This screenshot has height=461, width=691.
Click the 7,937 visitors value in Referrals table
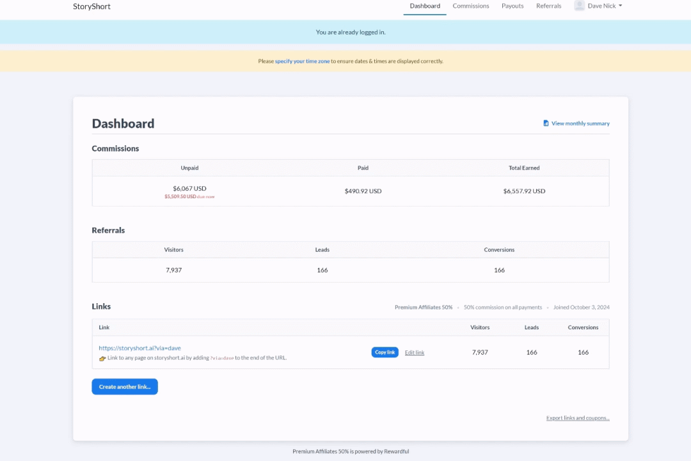coord(173,270)
